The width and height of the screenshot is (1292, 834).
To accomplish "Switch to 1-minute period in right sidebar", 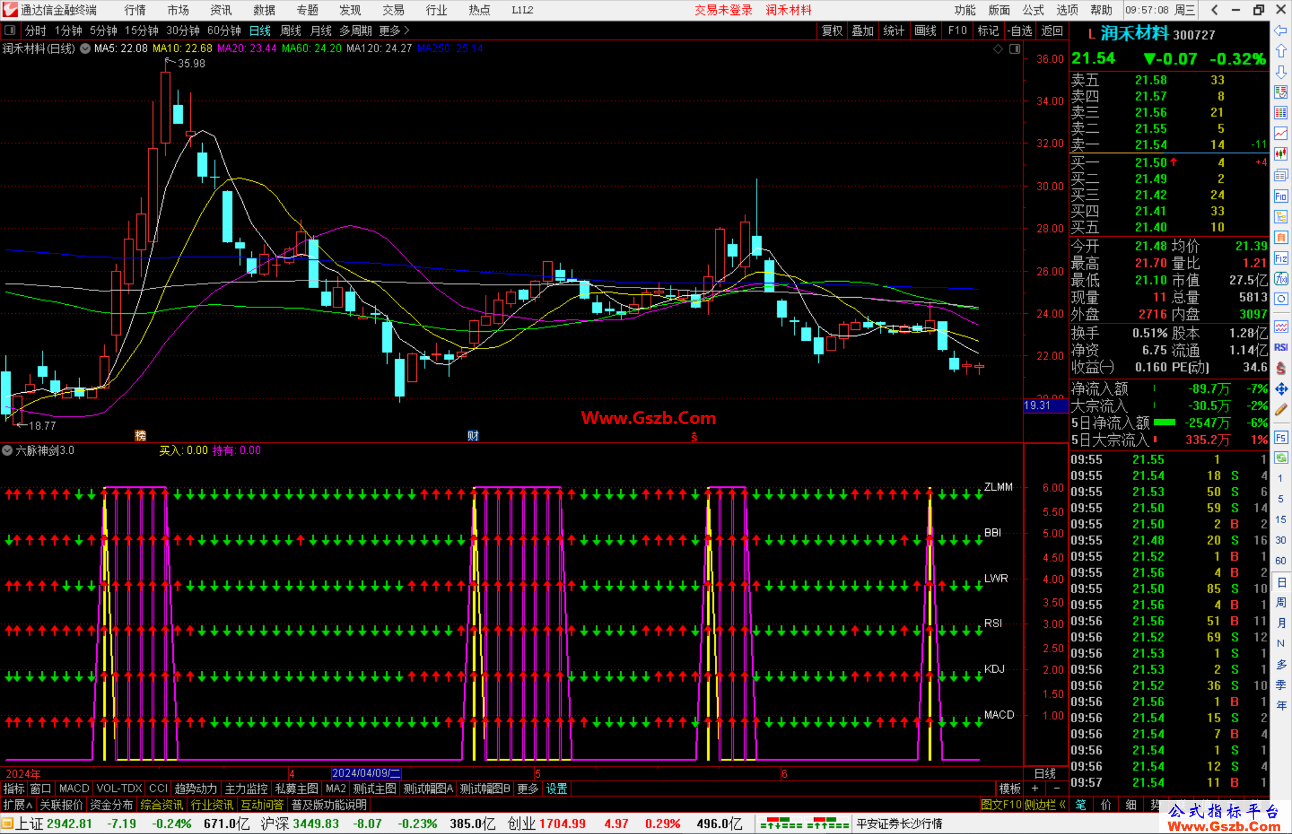I will pos(1281,478).
